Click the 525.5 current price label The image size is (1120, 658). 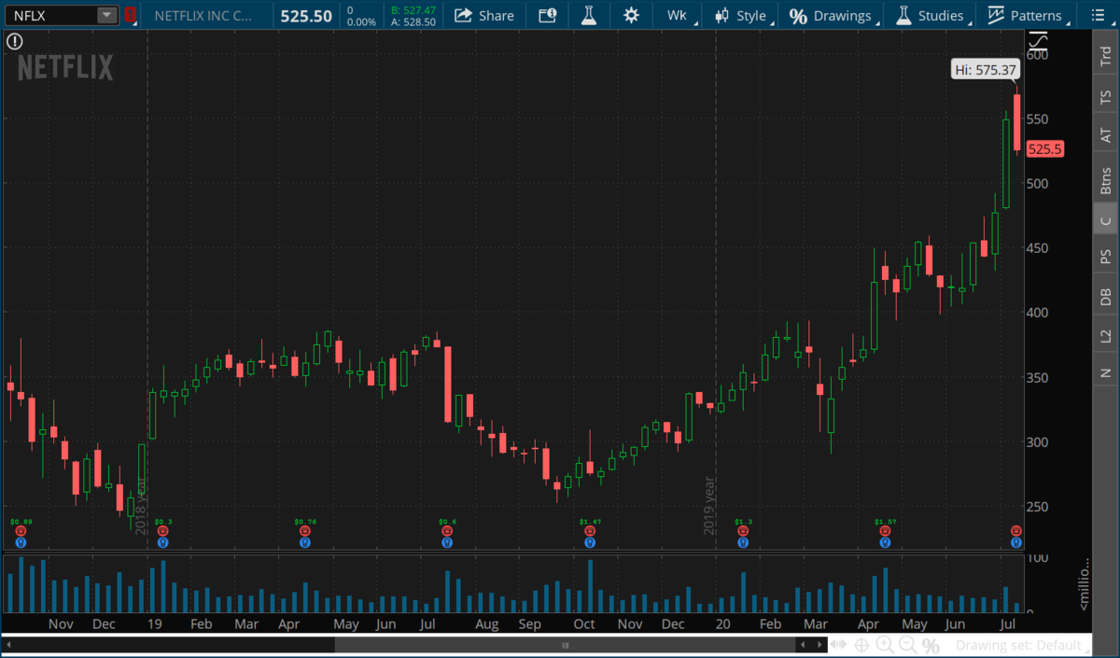click(1045, 149)
